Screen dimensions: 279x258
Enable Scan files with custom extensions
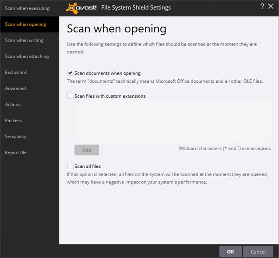(x=70, y=96)
